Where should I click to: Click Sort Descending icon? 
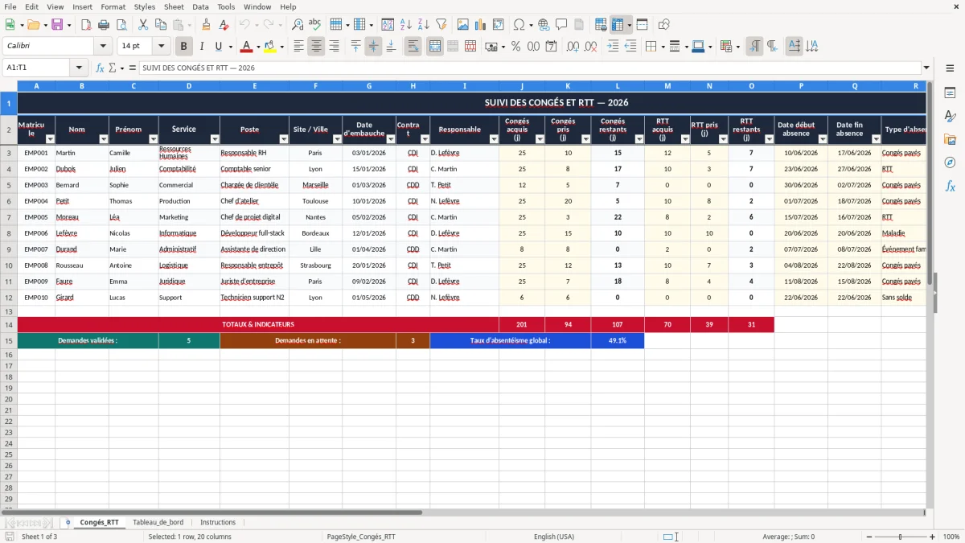pos(424,25)
